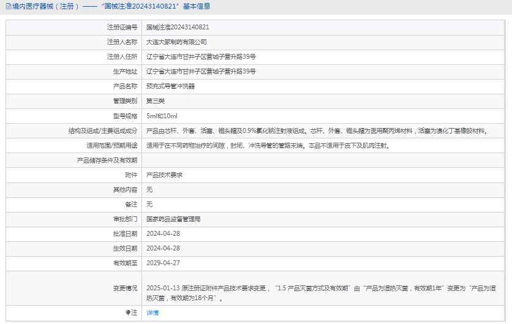The width and height of the screenshot is (512, 324).
Task: Select product name 预充式导管冲洗器
Action: [170, 86]
